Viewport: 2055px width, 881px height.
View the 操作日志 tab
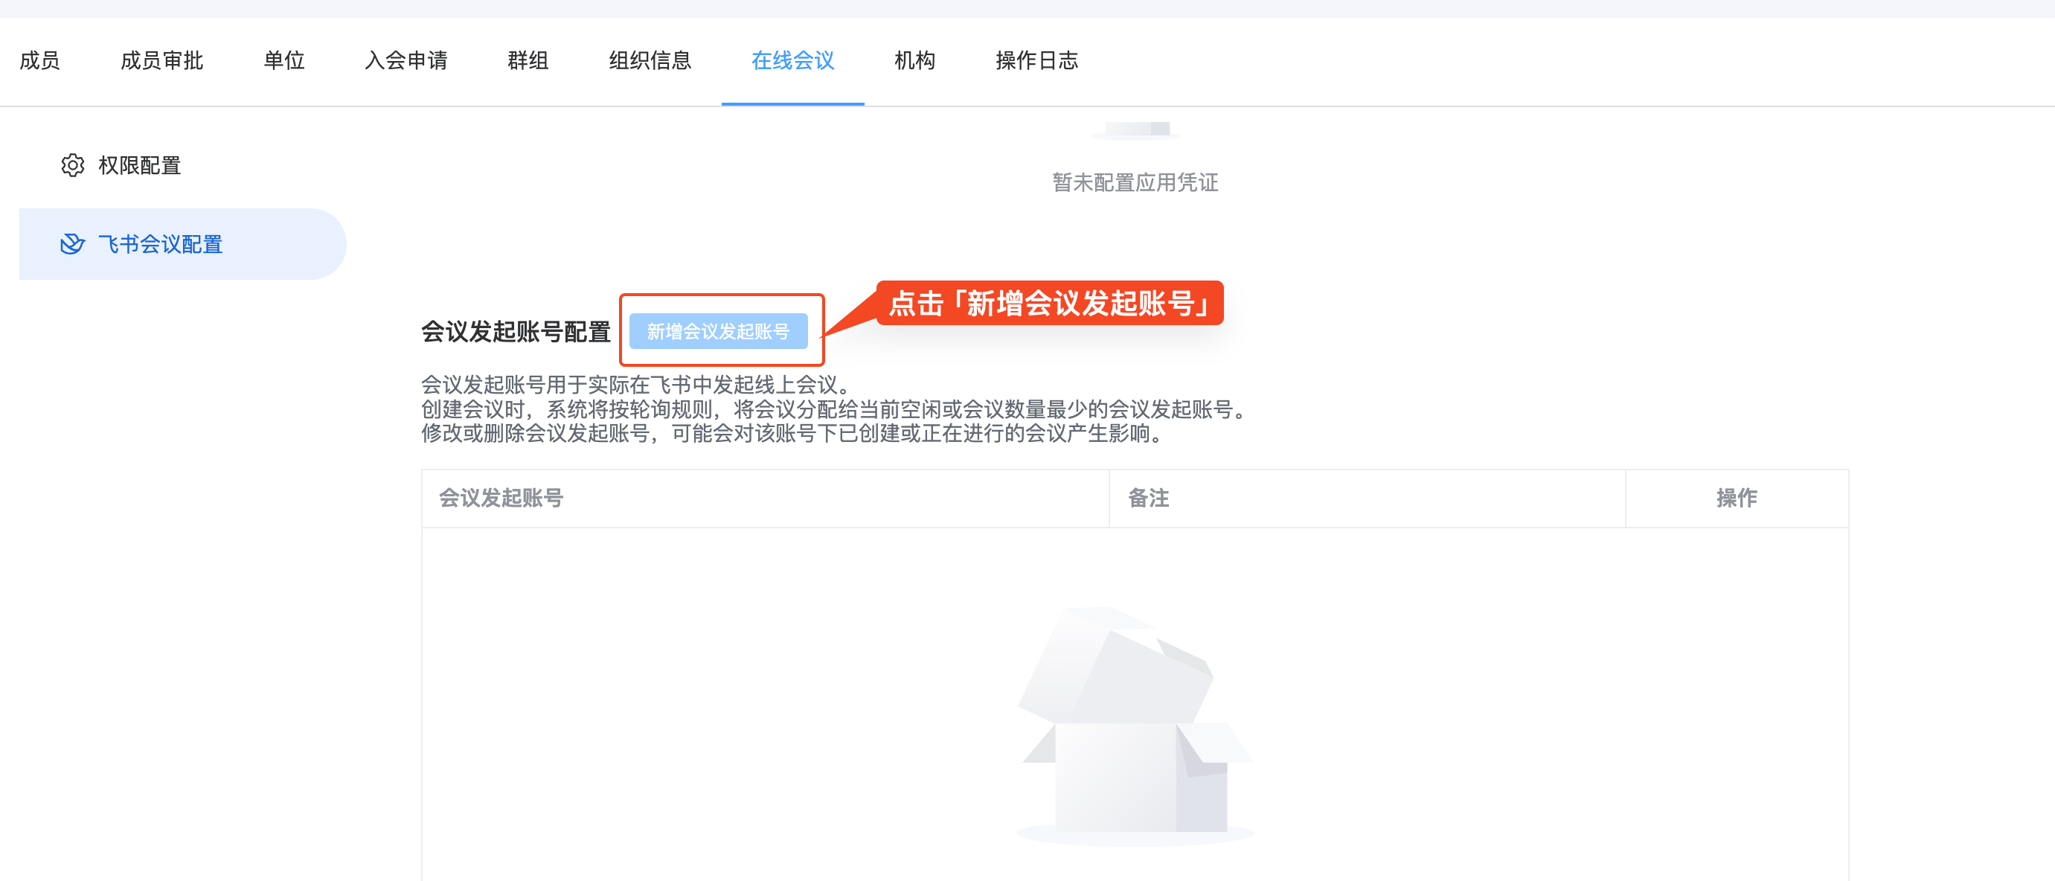click(1035, 61)
